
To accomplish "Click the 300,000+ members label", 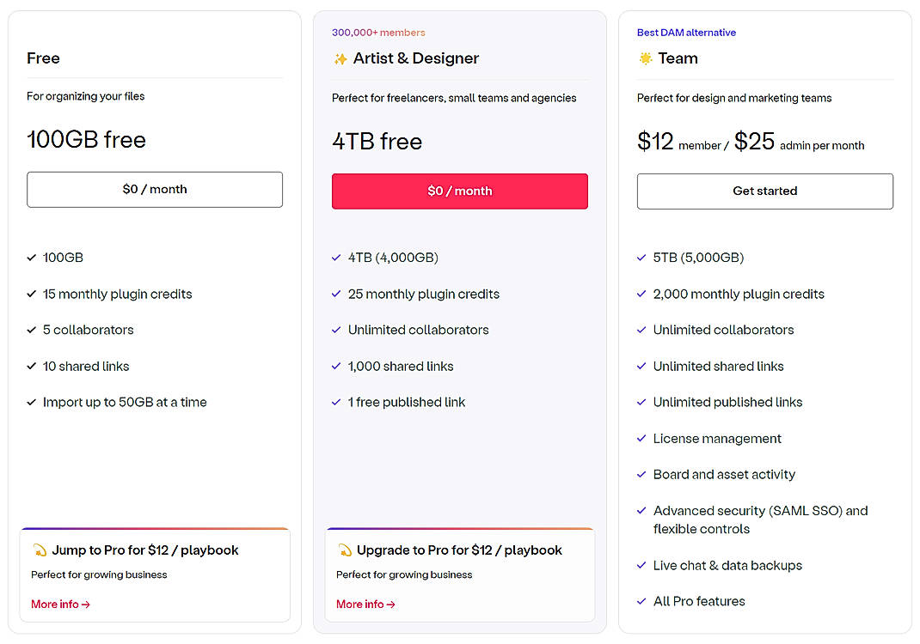I will tap(378, 32).
